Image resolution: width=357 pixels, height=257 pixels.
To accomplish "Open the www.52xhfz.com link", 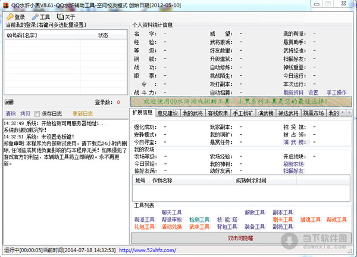I will coord(148,250).
